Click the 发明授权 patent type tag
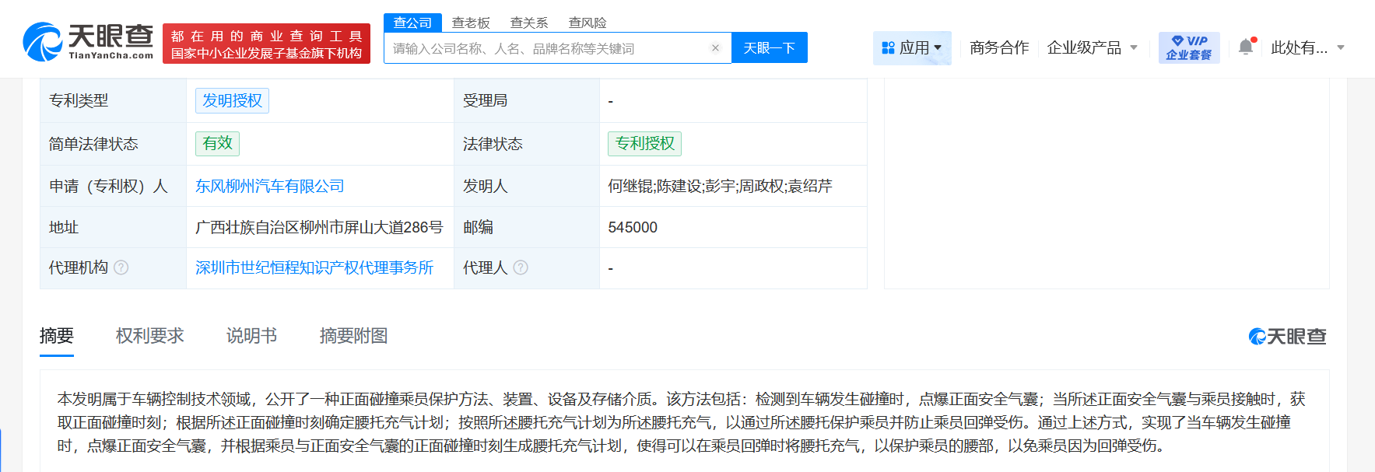This screenshot has width=1375, height=472. pos(232,100)
